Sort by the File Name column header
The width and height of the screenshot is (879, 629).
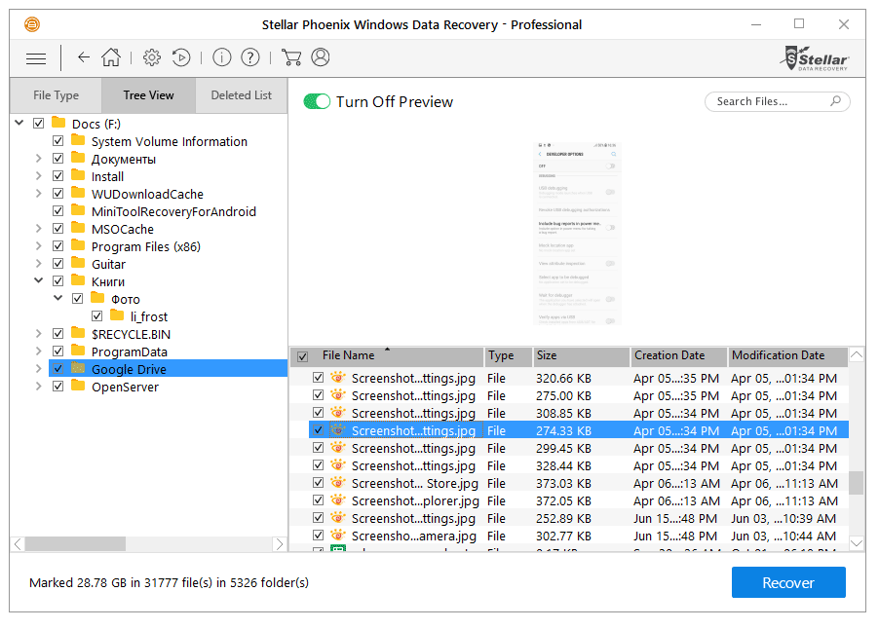[387, 355]
